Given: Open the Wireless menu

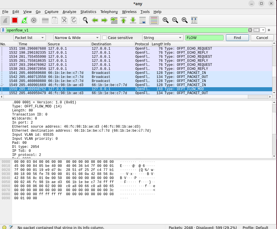Looking at the screenshot, I should pyautogui.click(x=129, y=12).
